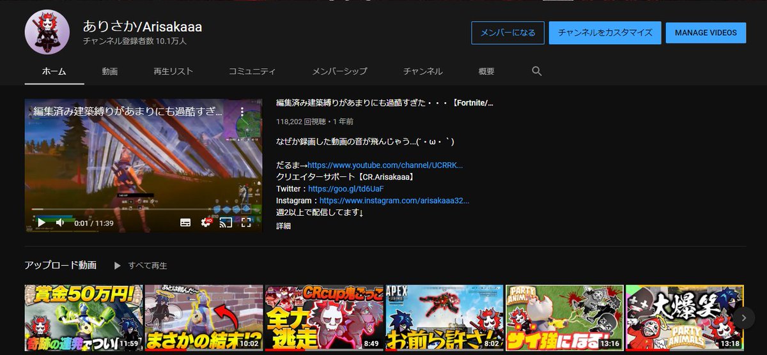
Task: Click the 118,202 回視聴 view count
Action: 301,121
